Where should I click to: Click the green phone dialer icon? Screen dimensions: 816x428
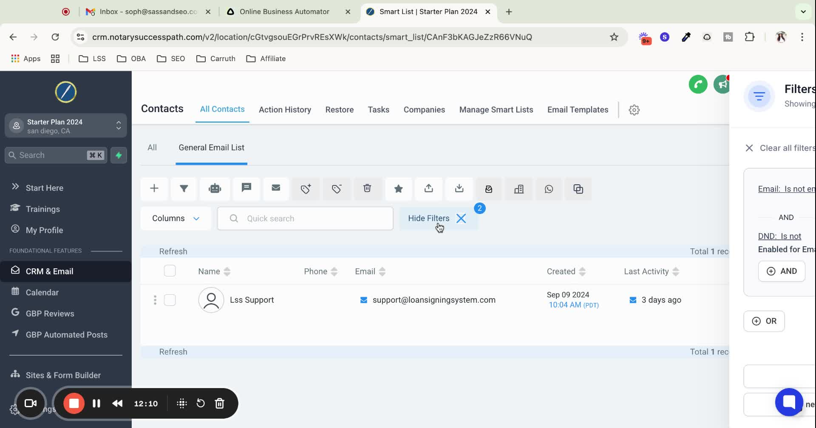698,84
